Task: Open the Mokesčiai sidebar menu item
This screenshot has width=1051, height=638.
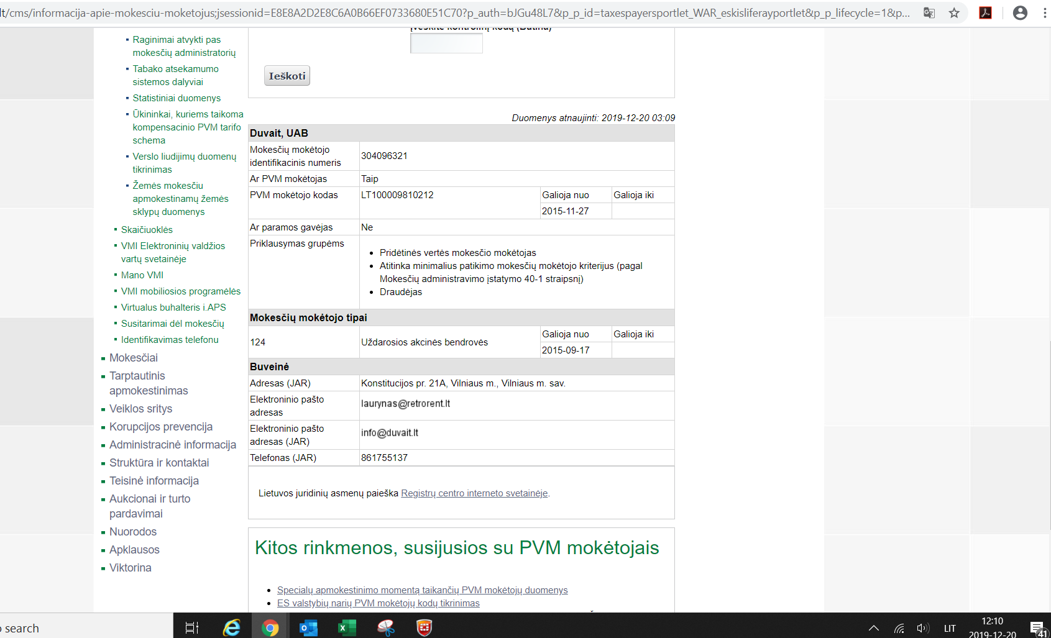Action: click(x=134, y=358)
